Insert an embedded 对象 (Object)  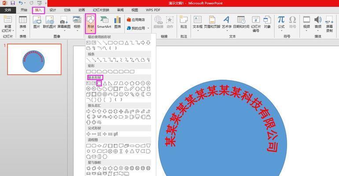(x=267, y=22)
